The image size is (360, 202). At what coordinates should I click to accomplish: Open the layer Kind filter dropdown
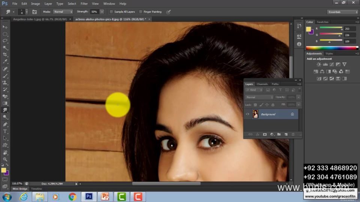pos(254,90)
